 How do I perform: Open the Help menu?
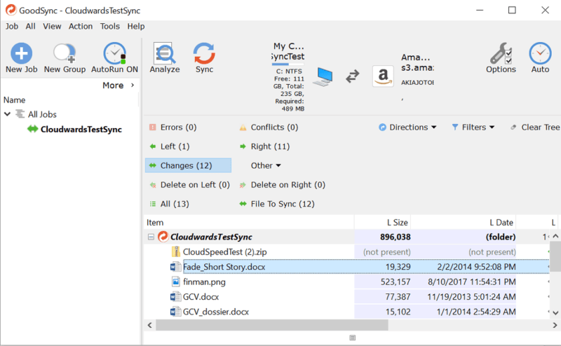click(x=136, y=26)
